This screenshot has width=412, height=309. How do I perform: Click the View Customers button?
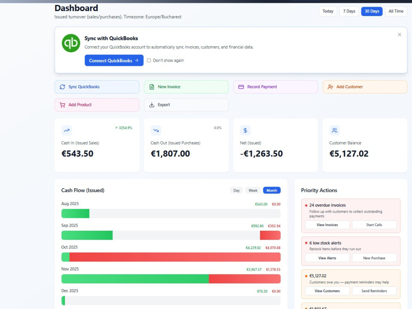327,291
